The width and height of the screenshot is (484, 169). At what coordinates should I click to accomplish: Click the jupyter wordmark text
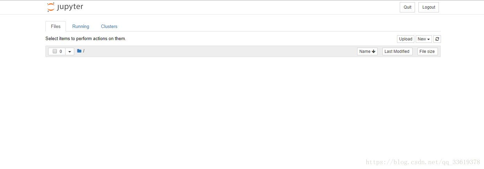(70, 7)
